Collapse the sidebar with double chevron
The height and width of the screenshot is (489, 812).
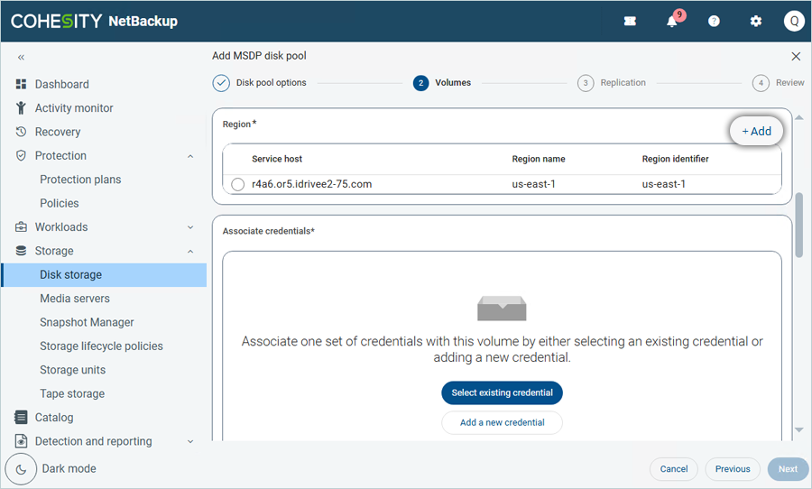coord(22,57)
